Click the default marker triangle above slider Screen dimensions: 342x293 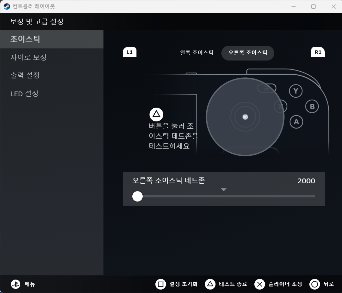click(x=224, y=189)
